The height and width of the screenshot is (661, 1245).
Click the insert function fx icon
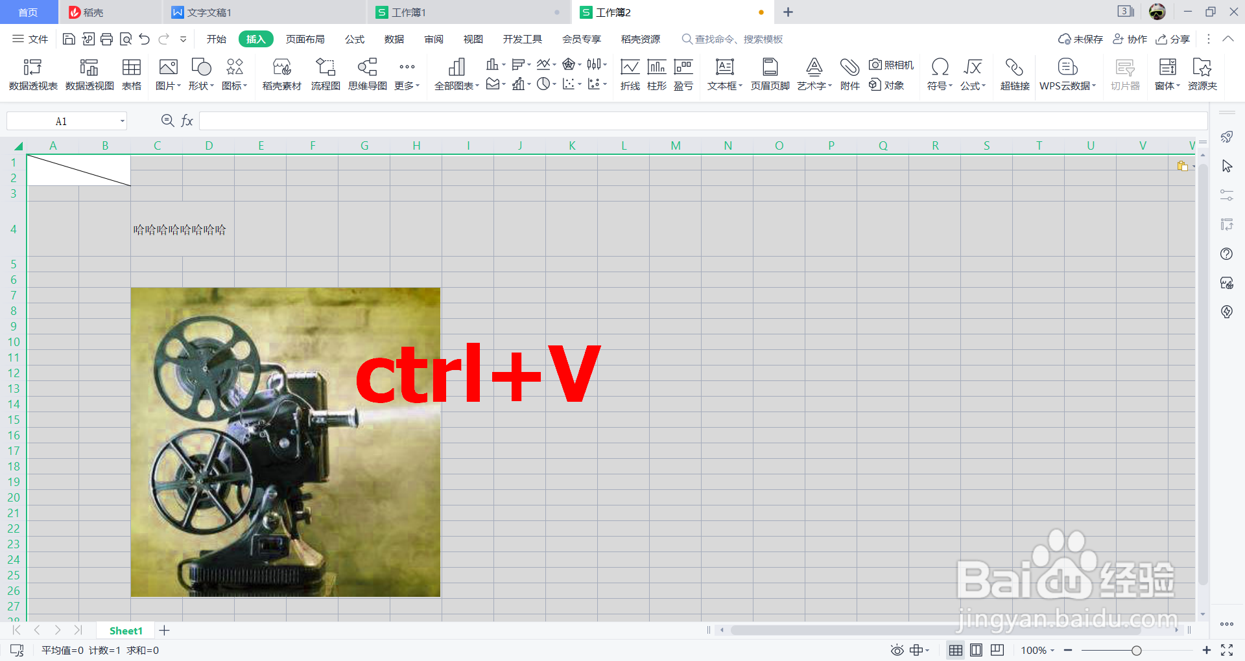(x=187, y=121)
